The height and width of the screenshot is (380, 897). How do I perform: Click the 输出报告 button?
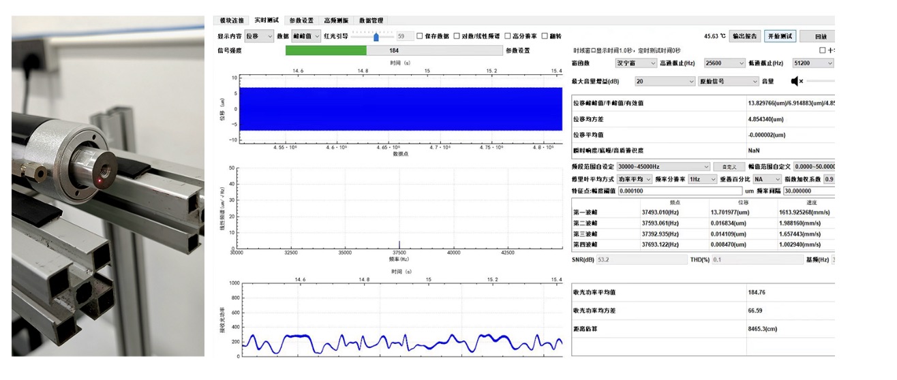745,36
